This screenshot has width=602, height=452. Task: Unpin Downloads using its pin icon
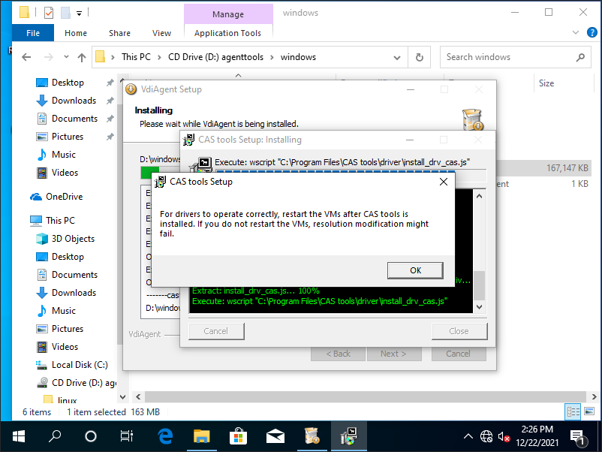tap(110, 101)
